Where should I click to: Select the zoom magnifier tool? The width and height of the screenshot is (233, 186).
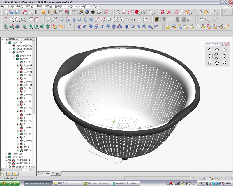55,12
